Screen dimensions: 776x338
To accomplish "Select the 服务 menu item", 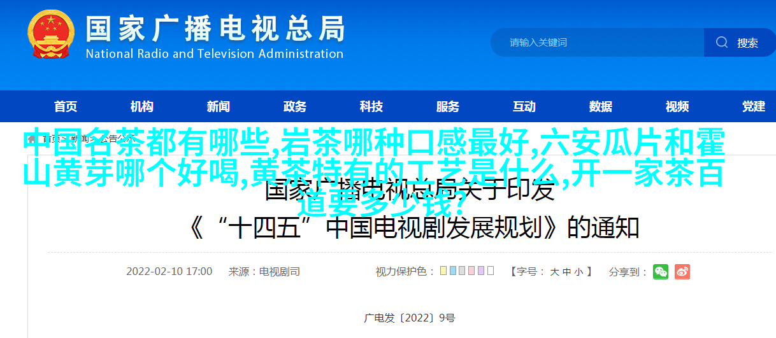I will (x=448, y=107).
